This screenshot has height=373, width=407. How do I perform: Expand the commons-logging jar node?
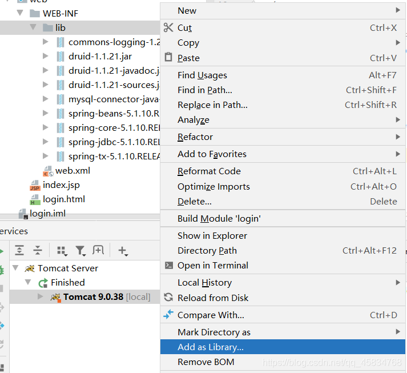click(46, 42)
